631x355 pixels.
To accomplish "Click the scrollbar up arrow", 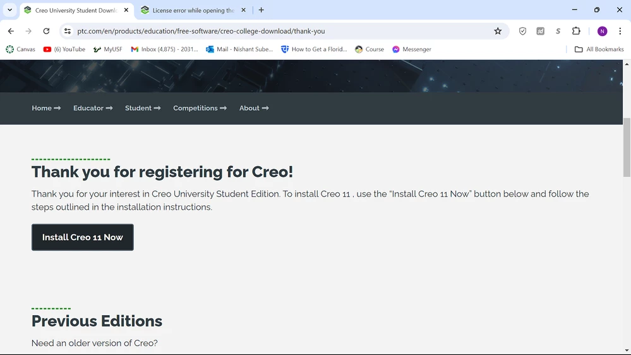I will 627,64.
